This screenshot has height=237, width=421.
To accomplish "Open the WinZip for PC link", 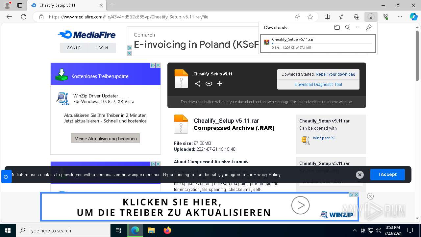I will point(324,138).
